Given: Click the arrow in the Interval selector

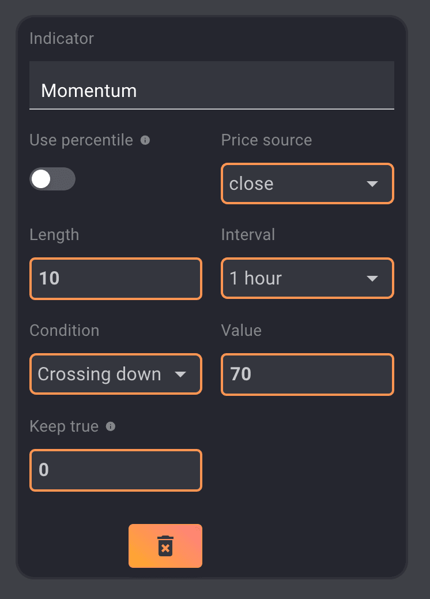Looking at the screenshot, I should [x=372, y=279].
